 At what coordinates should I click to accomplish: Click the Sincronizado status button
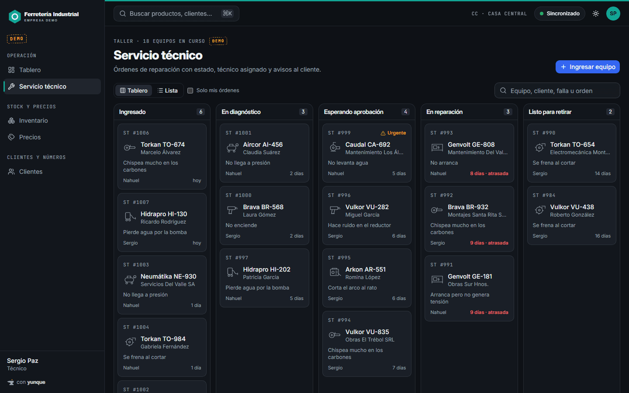[x=560, y=14]
